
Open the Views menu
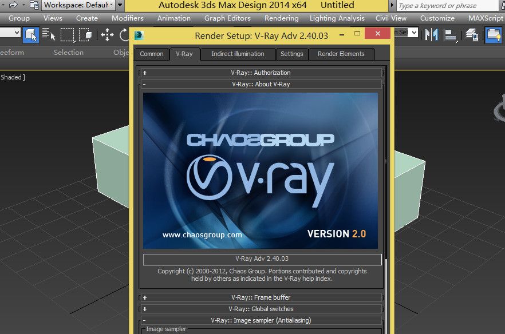coord(53,18)
